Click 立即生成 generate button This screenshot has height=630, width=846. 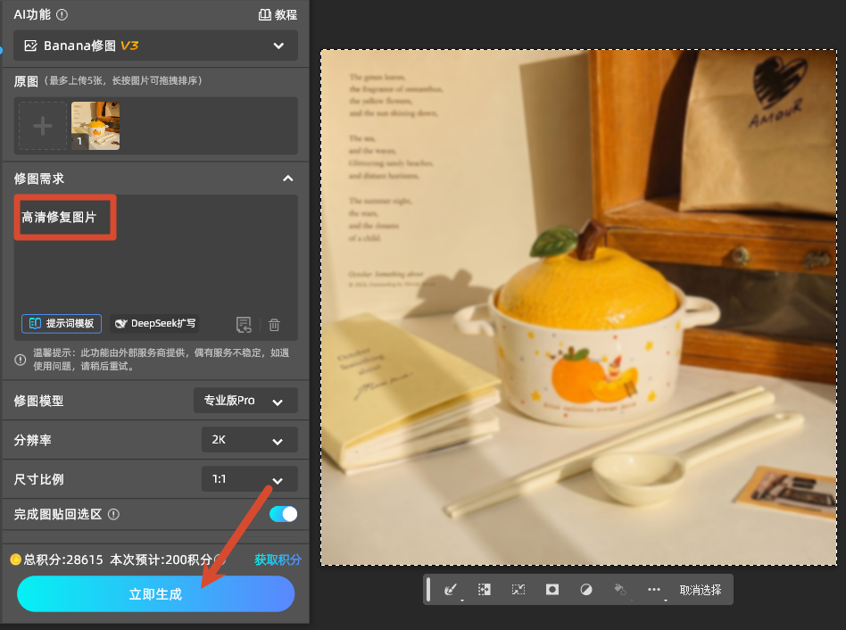155,594
